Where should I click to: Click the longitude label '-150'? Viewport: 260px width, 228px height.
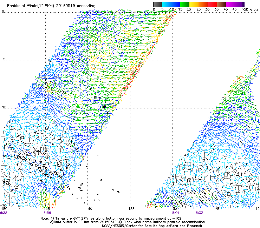4,209
